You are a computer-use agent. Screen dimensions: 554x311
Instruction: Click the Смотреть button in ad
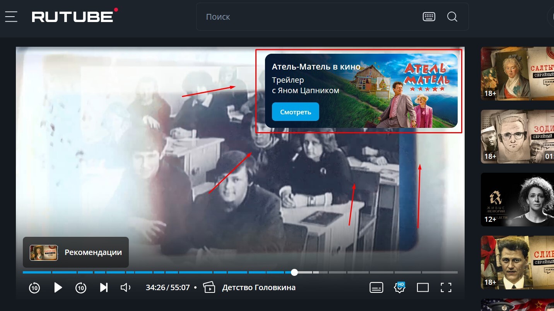(295, 112)
